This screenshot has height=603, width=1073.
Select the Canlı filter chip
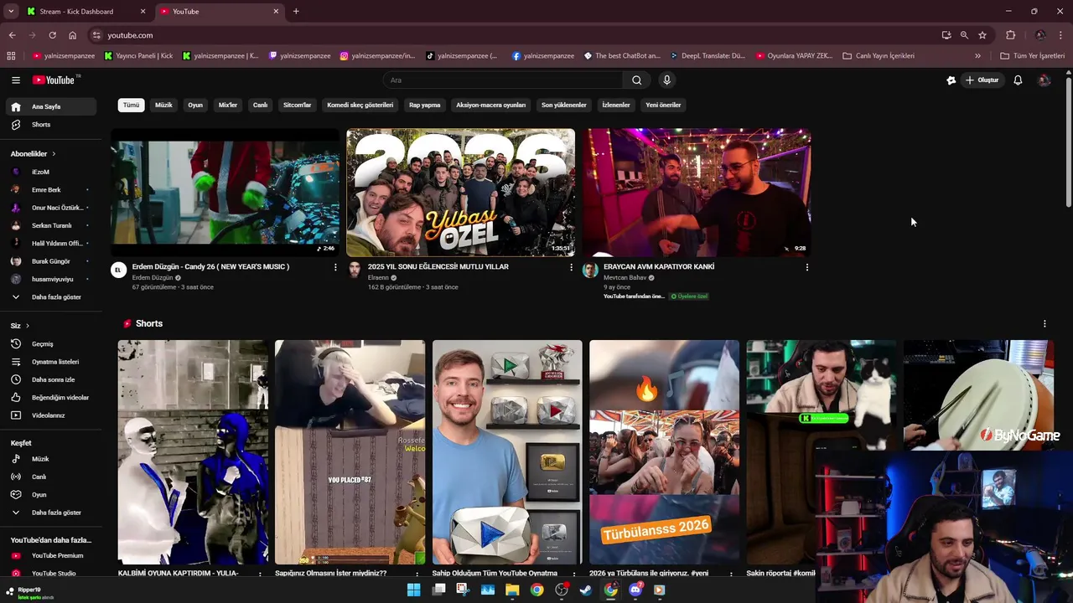tap(261, 106)
